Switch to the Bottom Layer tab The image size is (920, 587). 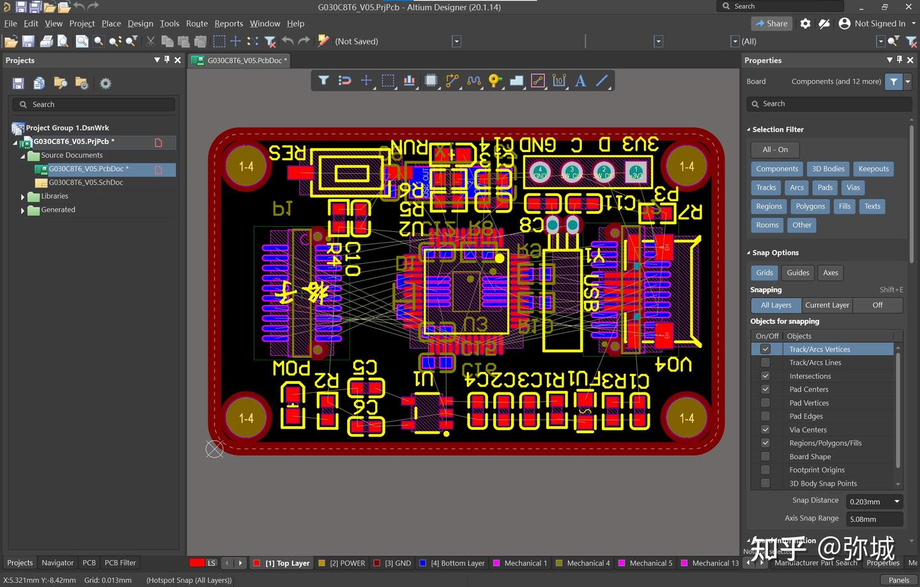click(x=457, y=563)
